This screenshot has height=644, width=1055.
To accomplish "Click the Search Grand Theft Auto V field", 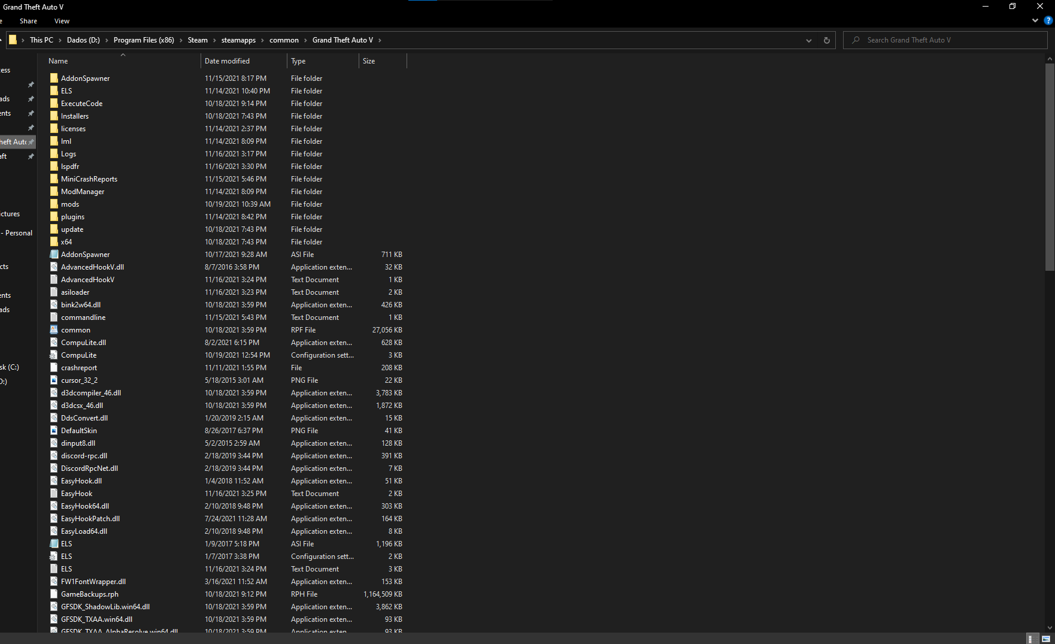I will (x=945, y=40).
